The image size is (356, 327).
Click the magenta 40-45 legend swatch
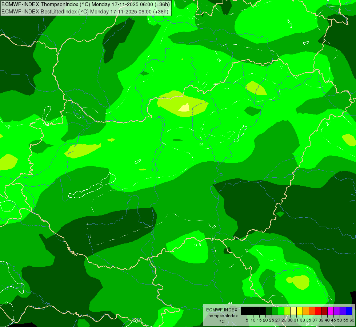[x=330, y=311]
